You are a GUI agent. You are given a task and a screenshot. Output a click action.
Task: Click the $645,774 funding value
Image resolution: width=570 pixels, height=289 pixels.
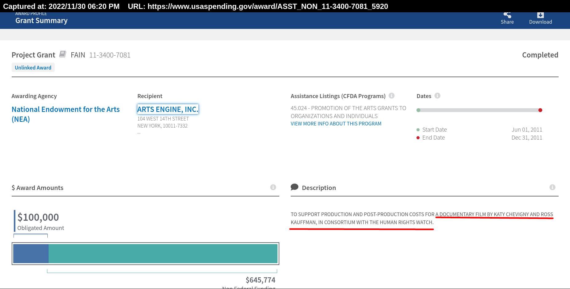point(261,280)
